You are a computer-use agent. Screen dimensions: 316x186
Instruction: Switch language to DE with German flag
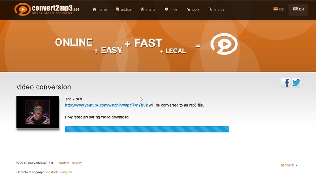(x=279, y=9)
